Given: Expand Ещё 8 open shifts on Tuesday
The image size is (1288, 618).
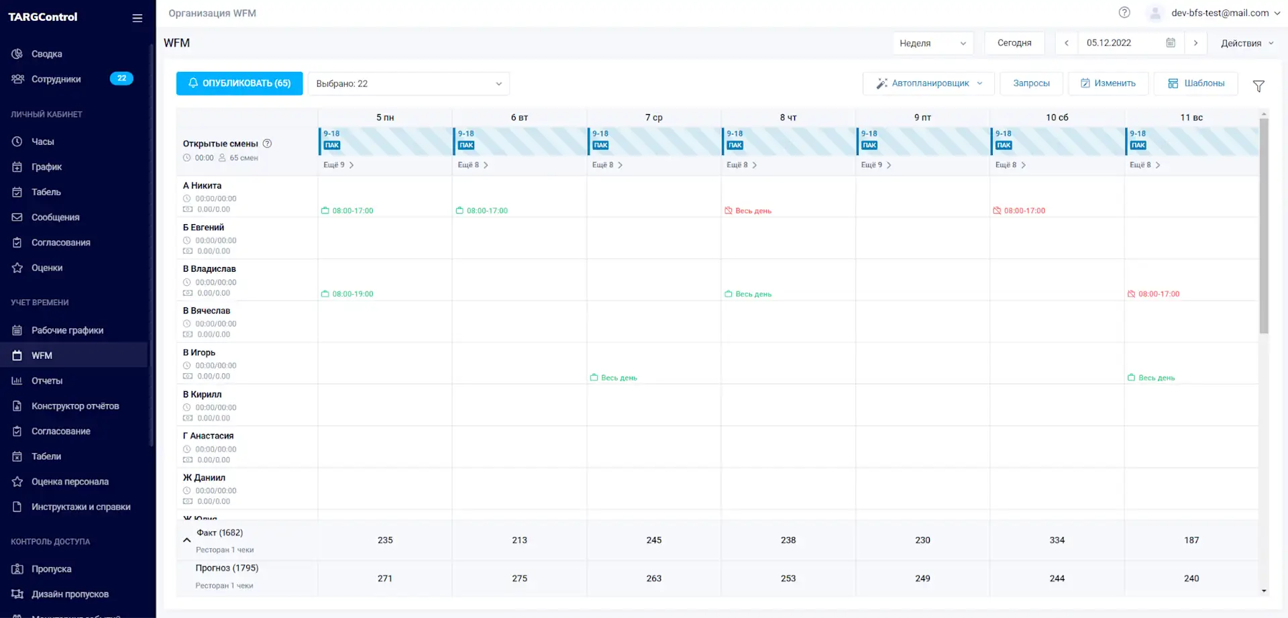Looking at the screenshot, I should pos(473,165).
